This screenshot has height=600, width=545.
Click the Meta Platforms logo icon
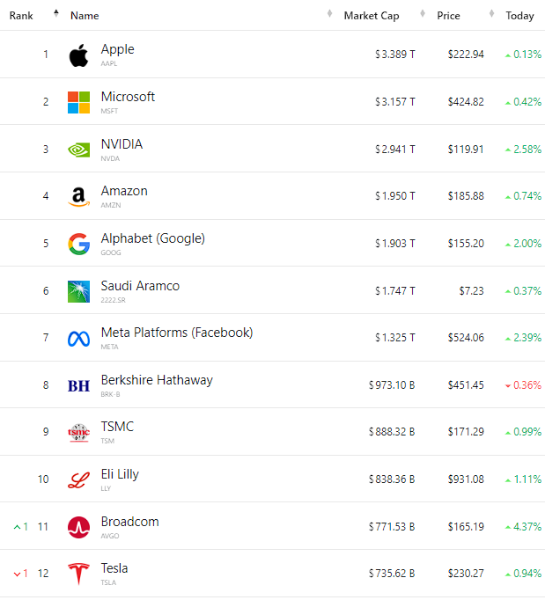point(78,339)
